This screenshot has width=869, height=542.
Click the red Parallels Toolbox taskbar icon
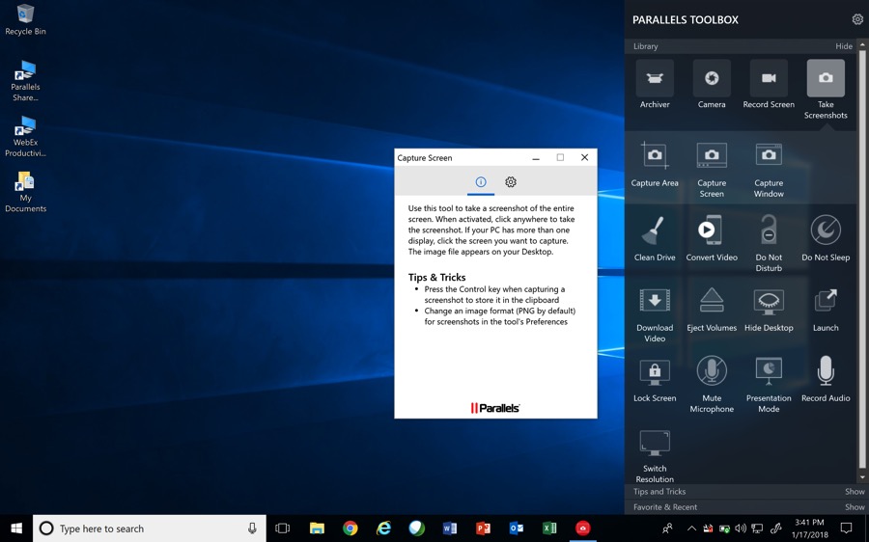click(582, 528)
